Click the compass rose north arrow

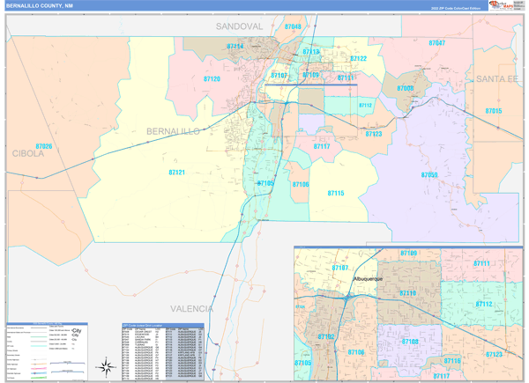(107, 365)
